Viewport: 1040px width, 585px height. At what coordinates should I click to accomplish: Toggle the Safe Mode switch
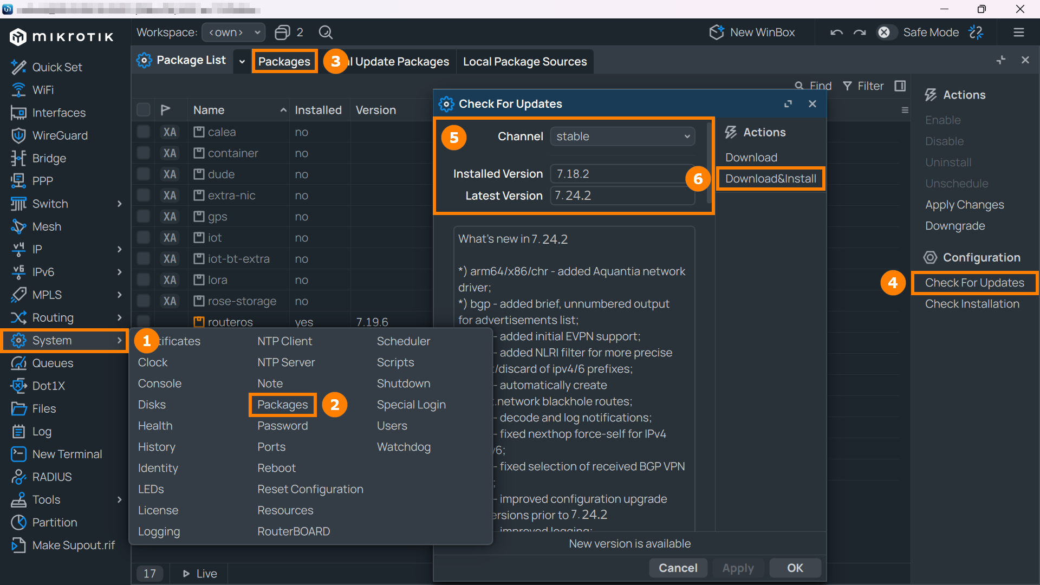click(884, 32)
